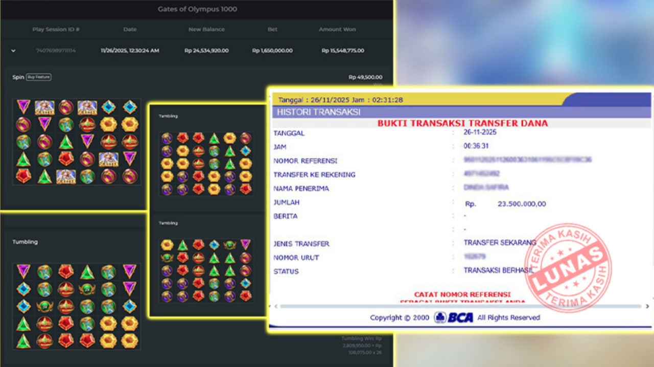Viewport: 654px width, 367px height.
Task: Click the Play Session ID # column header
Action: point(56,30)
